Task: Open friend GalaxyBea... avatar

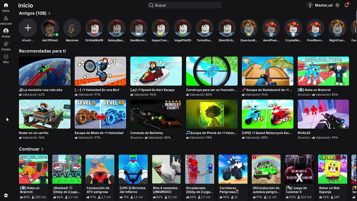Action: [116, 28]
